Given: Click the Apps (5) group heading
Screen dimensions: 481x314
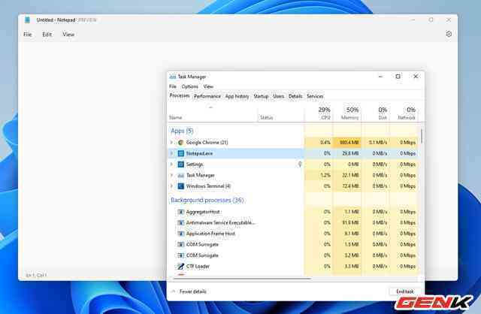Looking at the screenshot, I should [182, 131].
